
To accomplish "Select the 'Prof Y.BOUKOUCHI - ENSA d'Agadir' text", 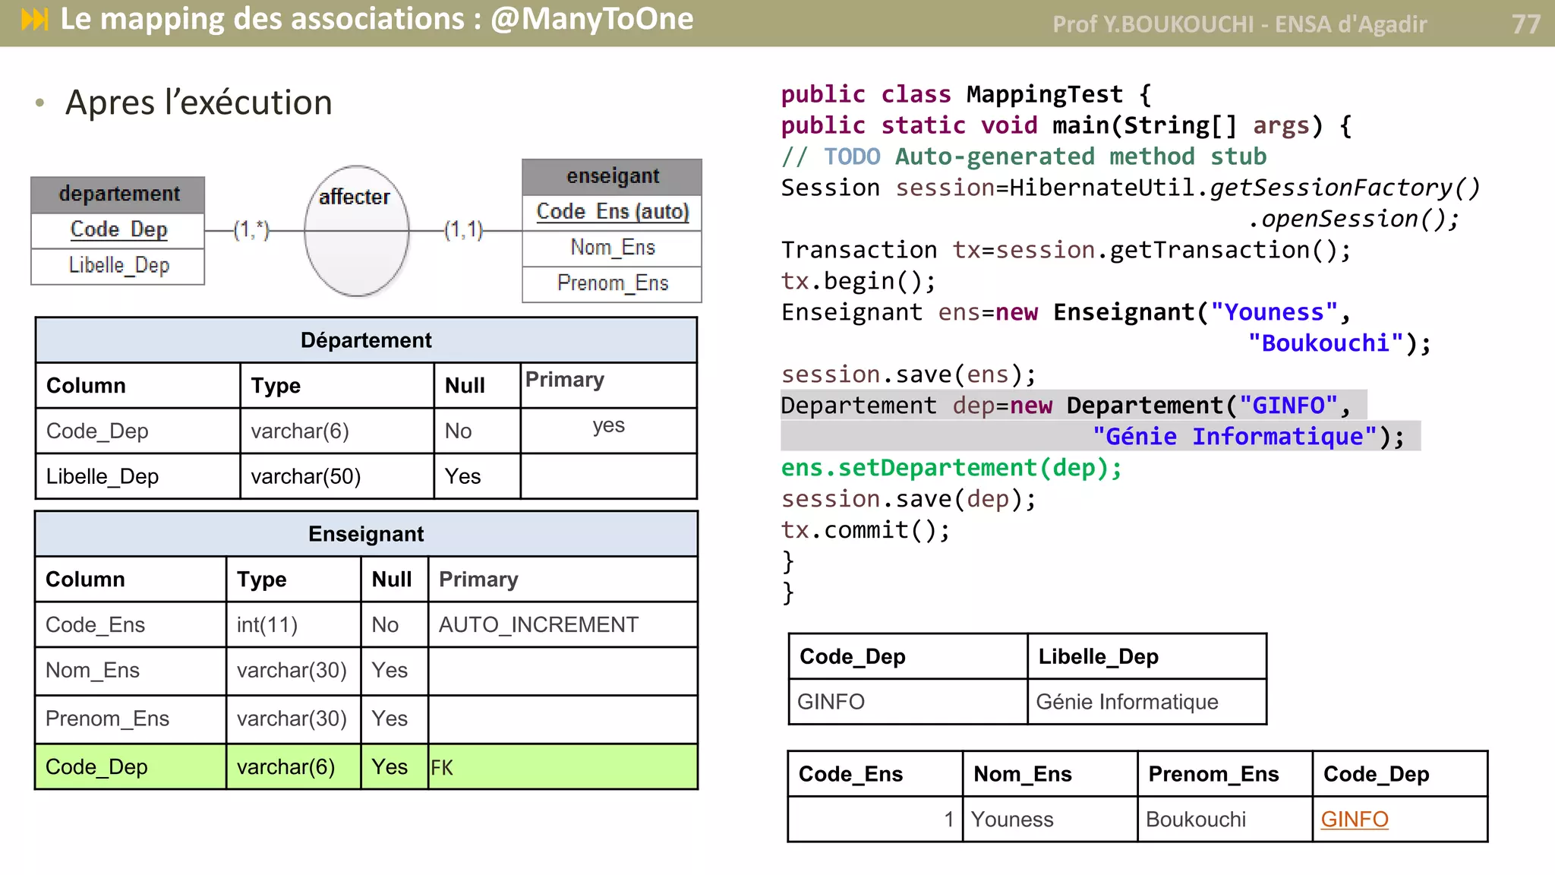I will pyautogui.click(x=1239, y=24).
